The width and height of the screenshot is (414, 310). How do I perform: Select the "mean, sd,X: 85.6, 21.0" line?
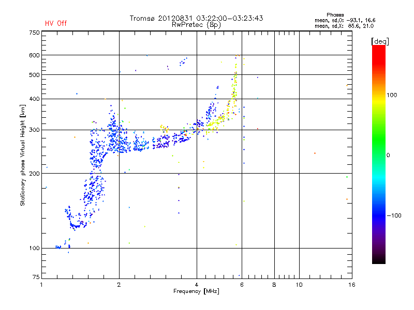(344, 26)
